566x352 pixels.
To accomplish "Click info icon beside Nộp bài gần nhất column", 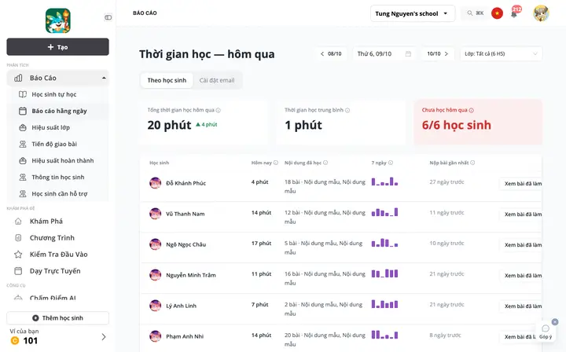I will (x=472, y=163).
